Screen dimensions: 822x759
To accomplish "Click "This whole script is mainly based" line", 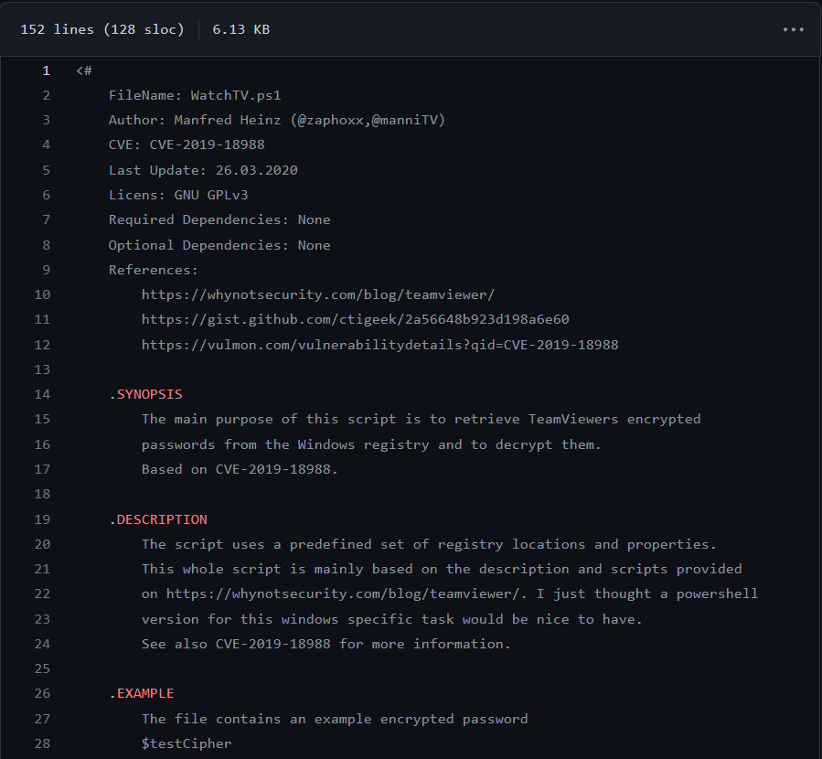I will [442, 569].
